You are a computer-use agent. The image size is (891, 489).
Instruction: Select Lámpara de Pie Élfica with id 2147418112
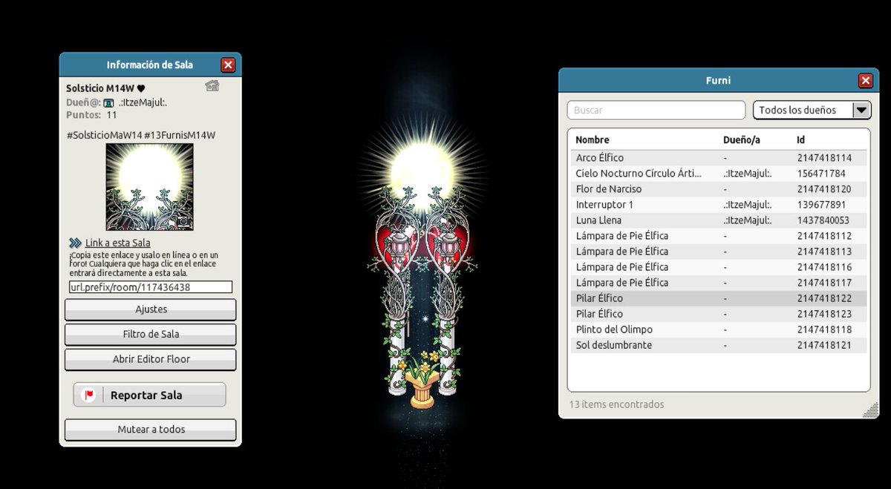719,236
